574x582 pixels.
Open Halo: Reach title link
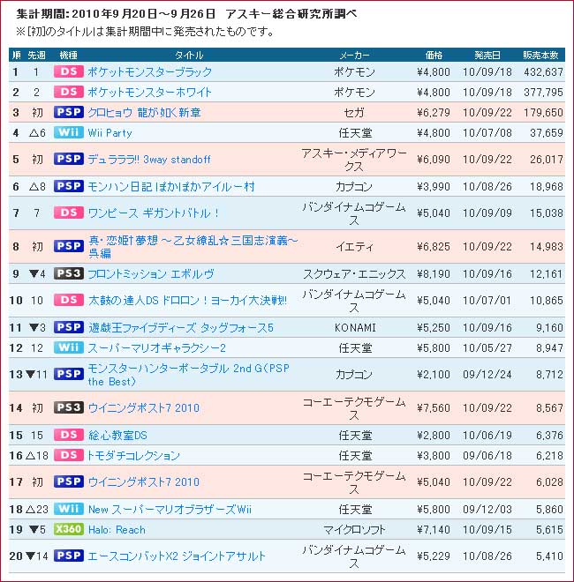pyautogui.click(x=117, y=530)
